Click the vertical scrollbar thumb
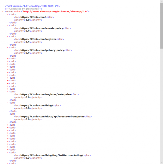This screenshot has width=163, height=164. click(x=162, y=26)
